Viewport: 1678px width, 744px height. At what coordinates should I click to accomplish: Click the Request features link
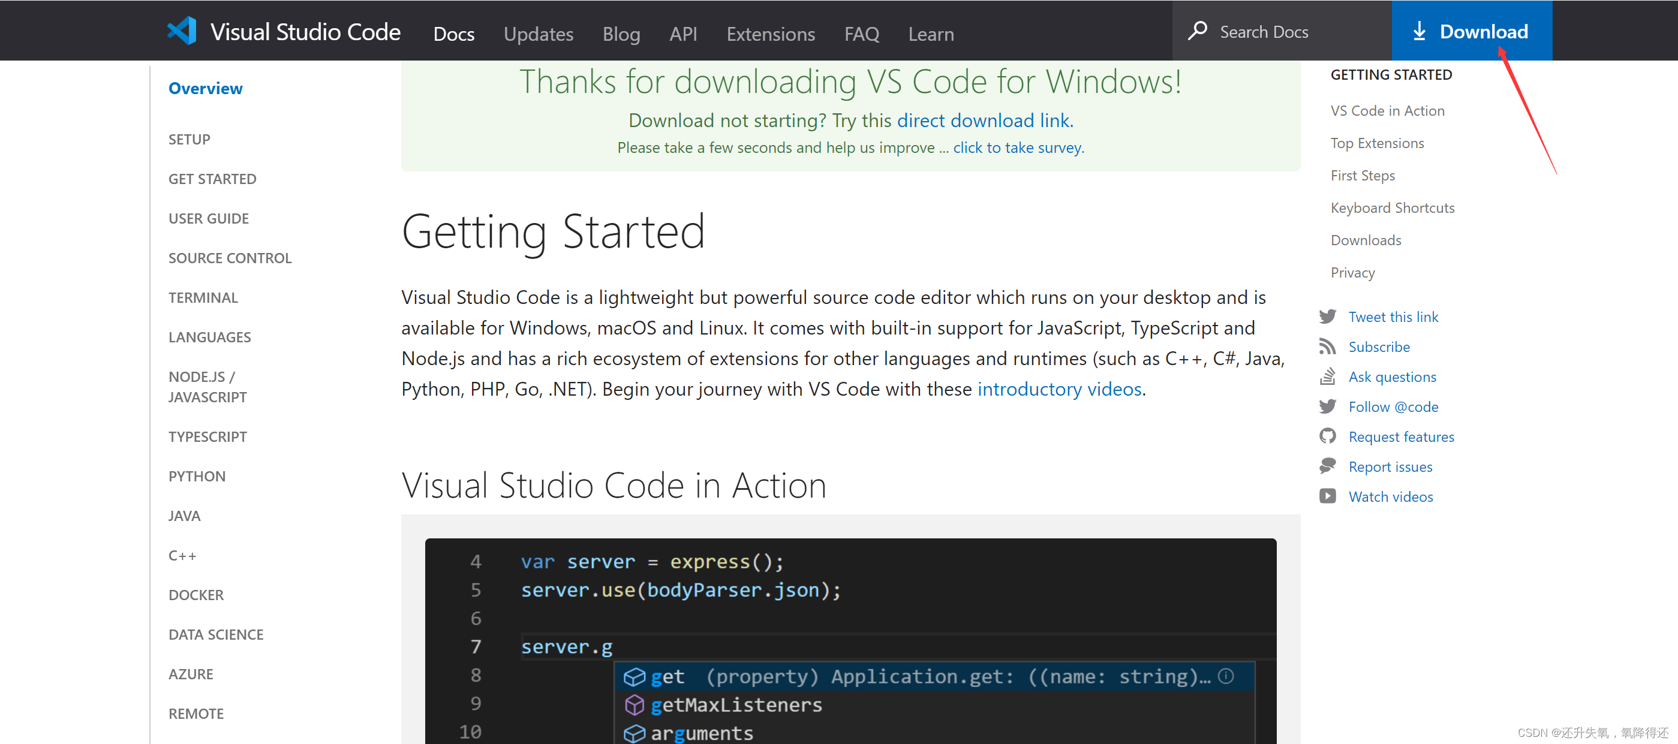click(x=1401, y=437)
